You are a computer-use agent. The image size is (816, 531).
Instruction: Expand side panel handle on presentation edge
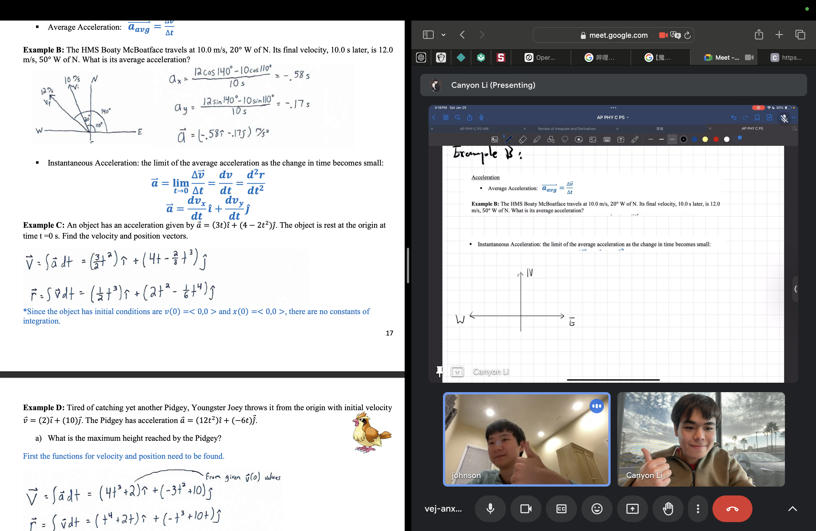pyautogui.click(x=795, y=289)
